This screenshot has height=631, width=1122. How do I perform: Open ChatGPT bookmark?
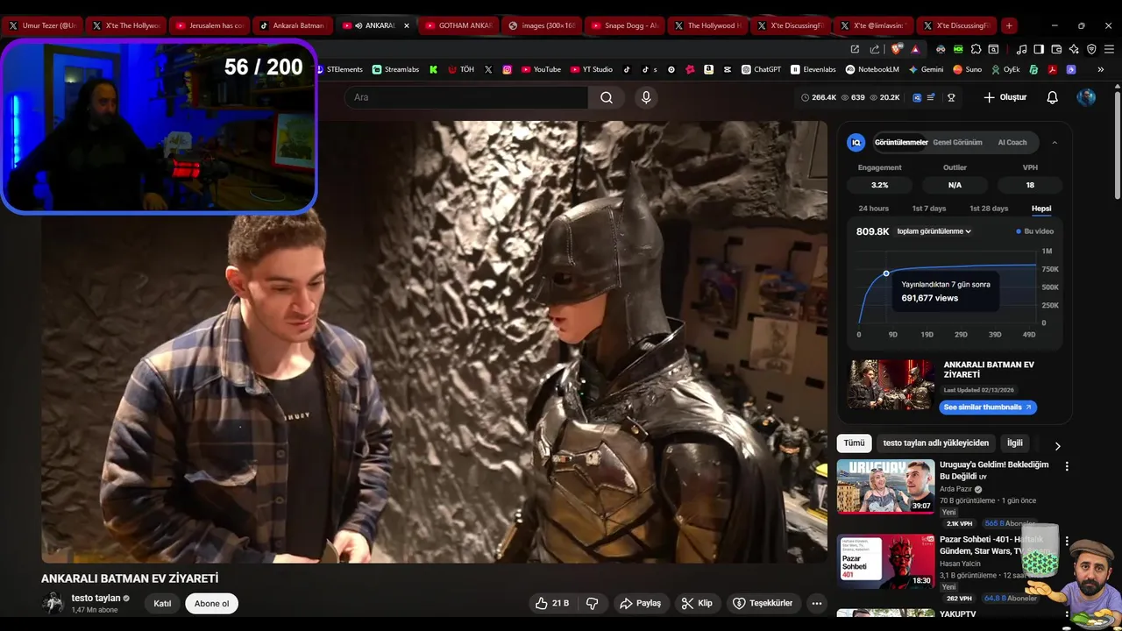click(761, 69)
